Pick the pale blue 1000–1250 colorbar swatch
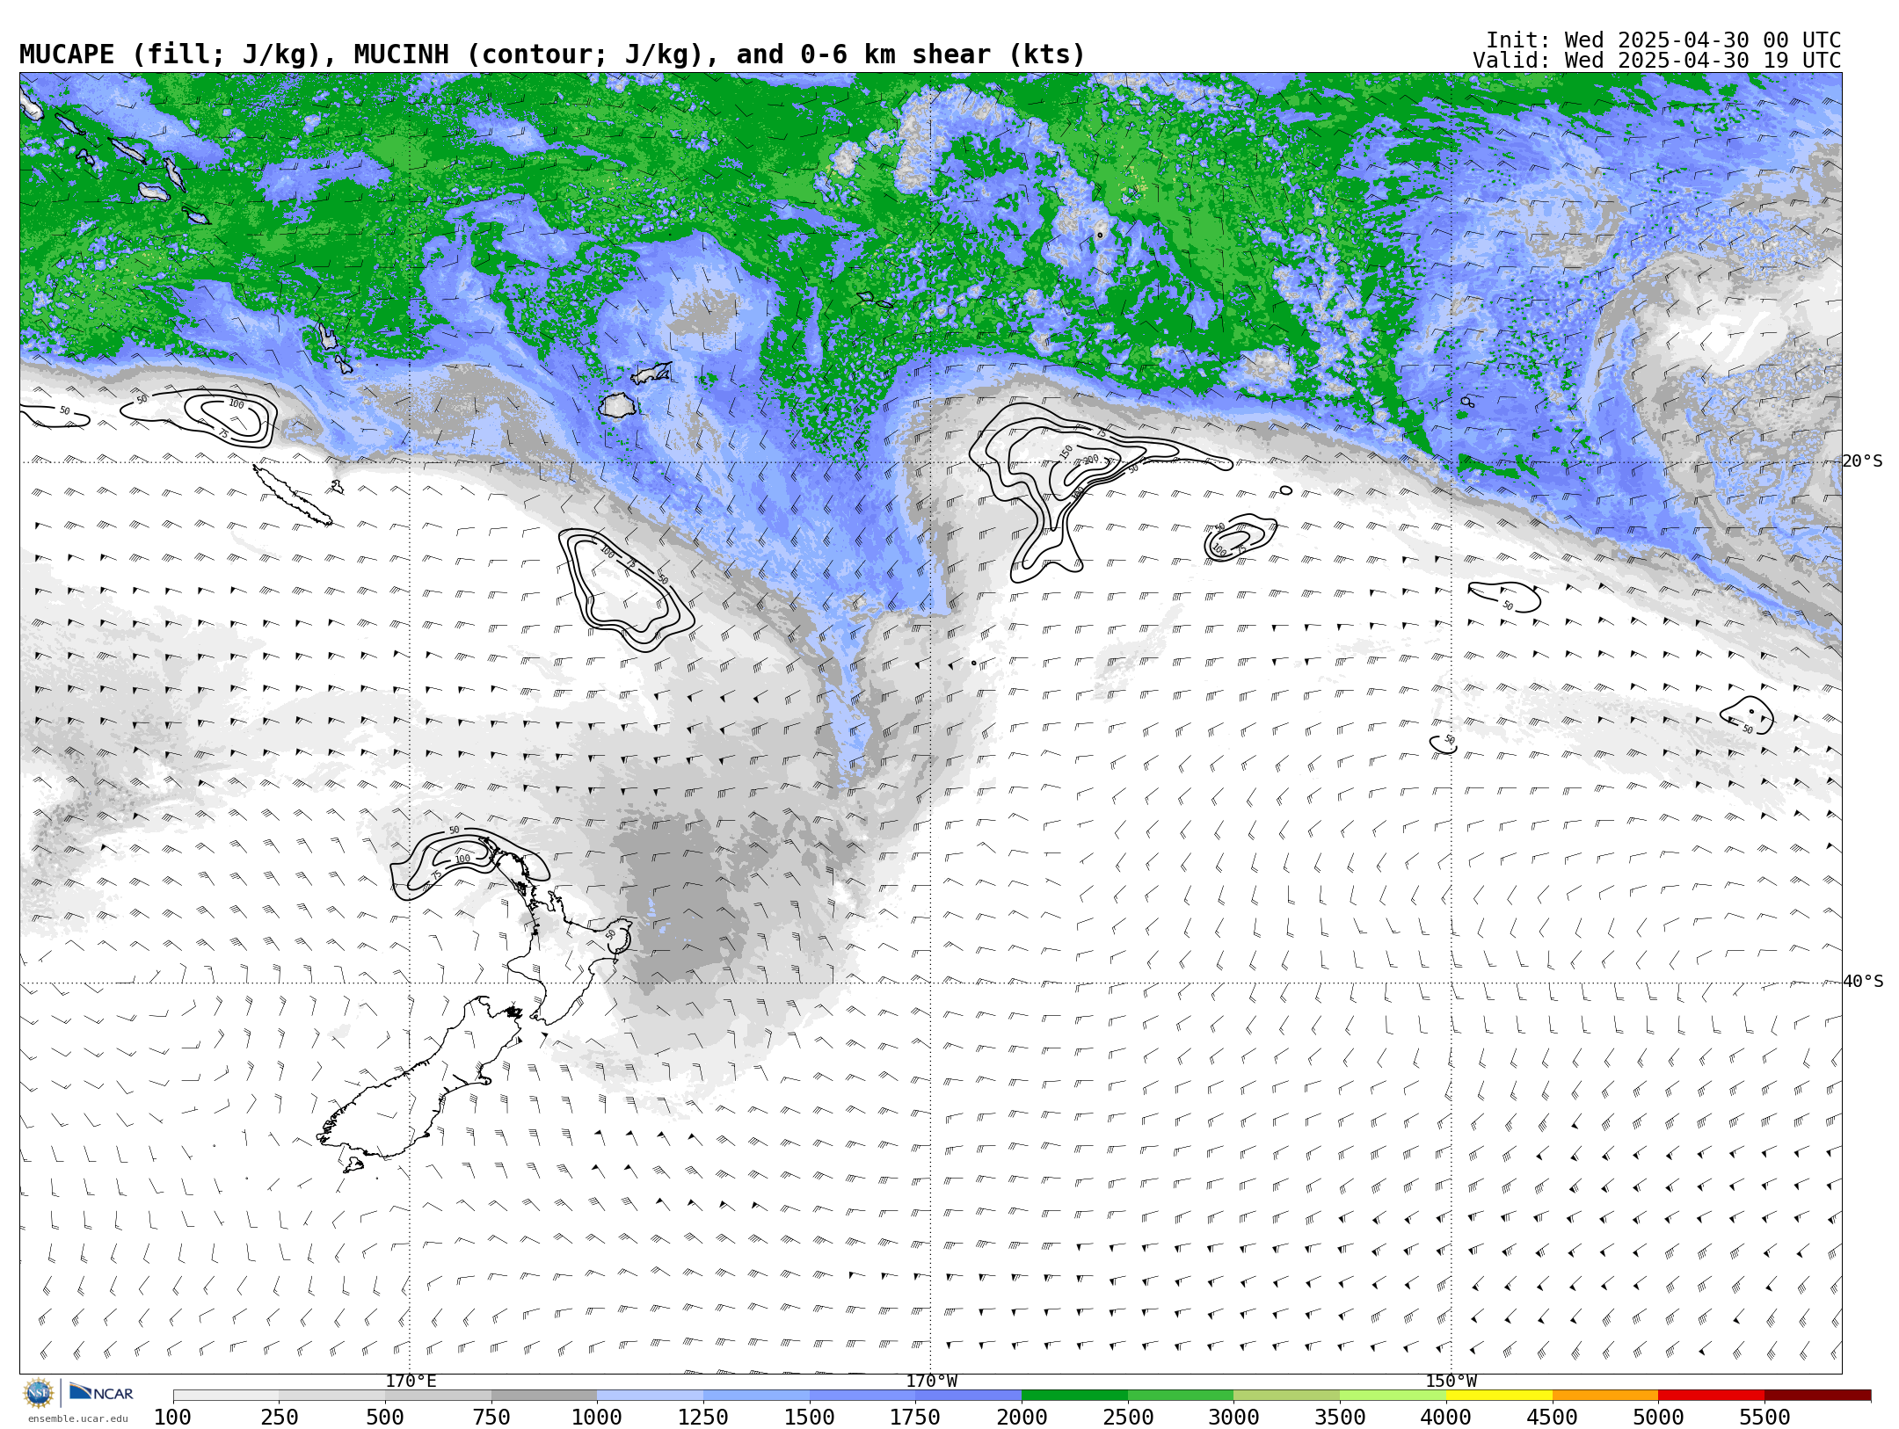The height and width of the screenshot is (1429, 1899). pos(650,1396)
